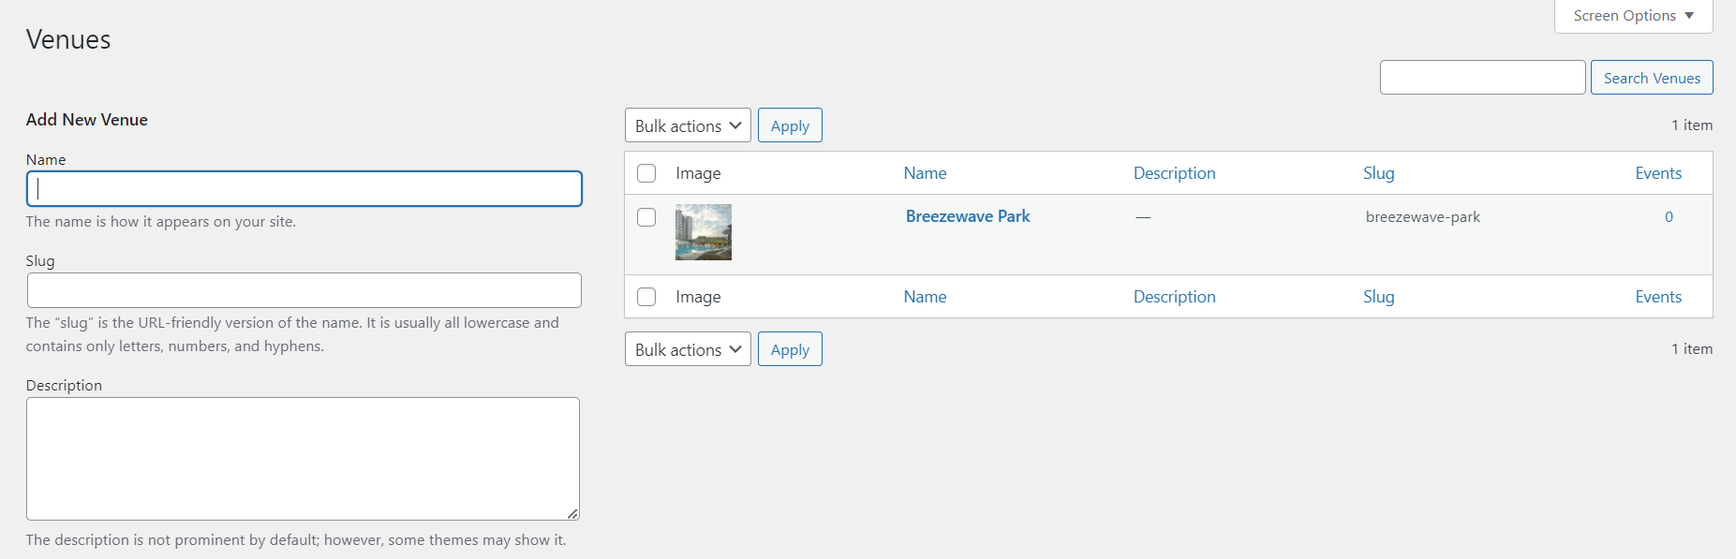Image resolution: width=1736 pixels, height=559 pixels.
Task: Click the Description textarea
Action: 303,458
